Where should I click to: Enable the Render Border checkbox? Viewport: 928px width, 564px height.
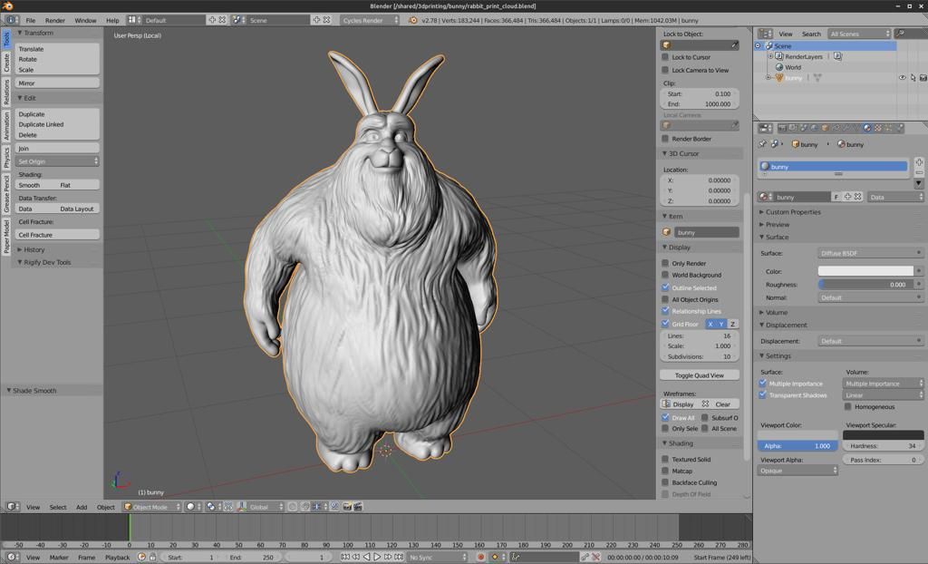coord(665,139)
